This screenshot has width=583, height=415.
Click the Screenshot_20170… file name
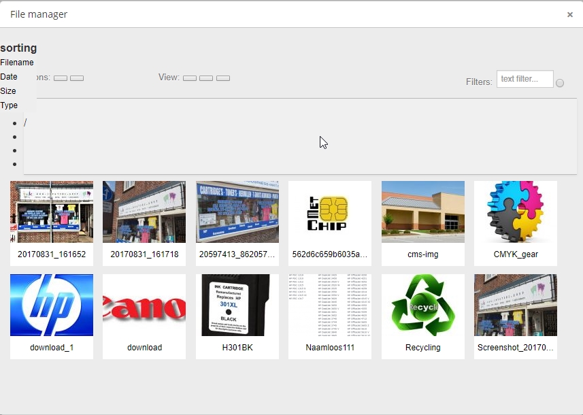pos(516,348)
